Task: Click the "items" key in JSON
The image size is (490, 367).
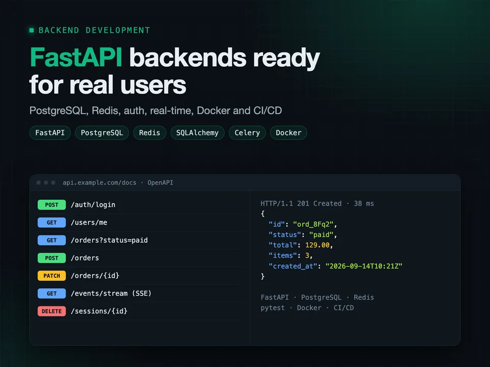Action: coord(283,255)
